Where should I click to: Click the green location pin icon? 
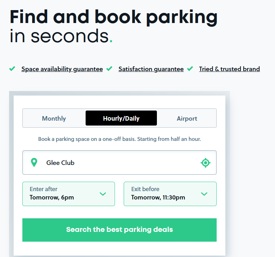(34, 162)
